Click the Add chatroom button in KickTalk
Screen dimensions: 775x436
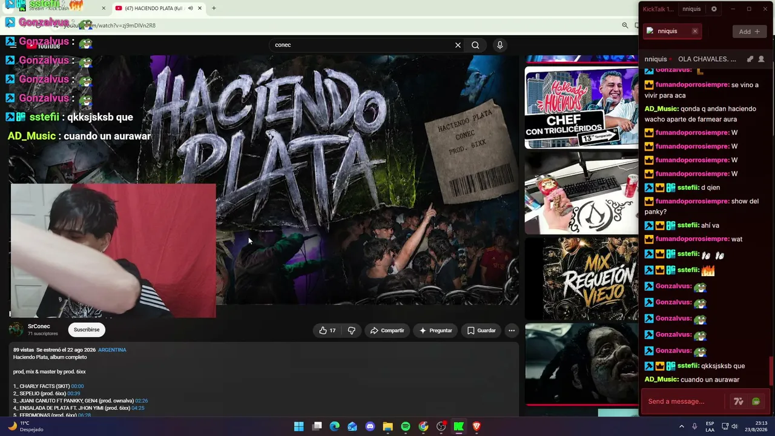coord(749,31)
